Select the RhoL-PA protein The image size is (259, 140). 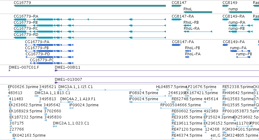tap(187, 57)
